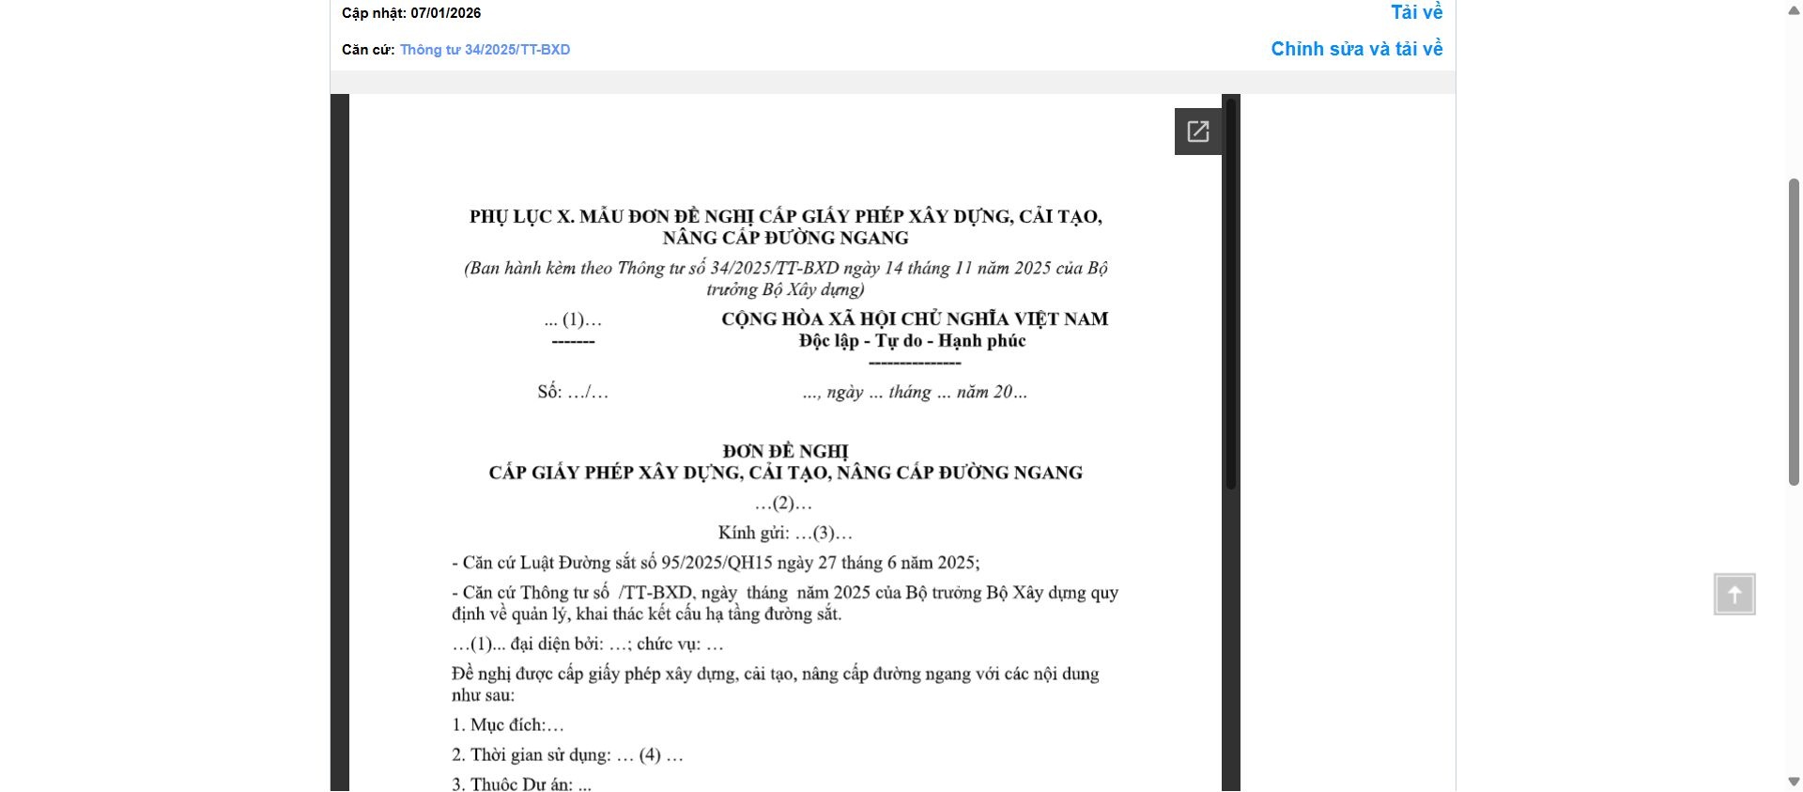
Task: Click the title line 'NÂNG CẤP ĐƯỜNG NGANG'
Action: tap(785, 239)
